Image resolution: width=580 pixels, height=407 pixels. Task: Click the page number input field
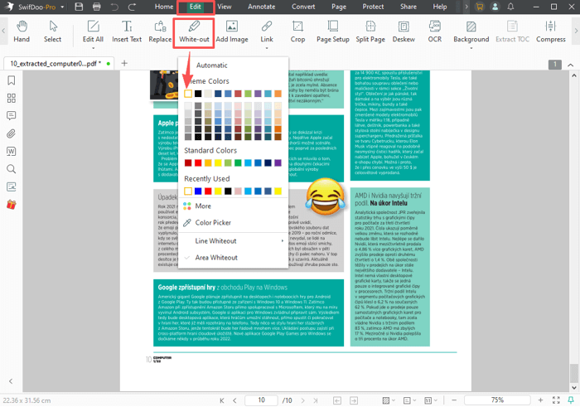tap(261, 400)
